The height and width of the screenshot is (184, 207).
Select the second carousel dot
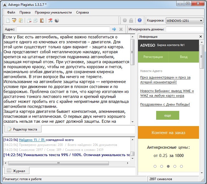(x=162, y=166)
